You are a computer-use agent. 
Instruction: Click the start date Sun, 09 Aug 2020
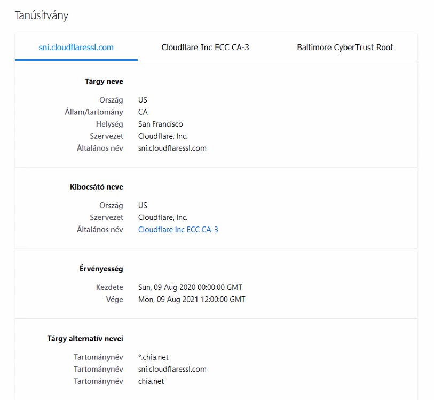click(190, 287)
